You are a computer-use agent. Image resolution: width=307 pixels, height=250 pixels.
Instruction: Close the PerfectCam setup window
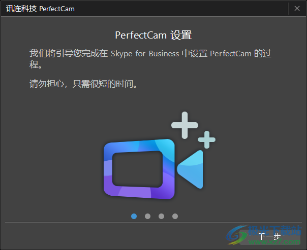[297, 9]
